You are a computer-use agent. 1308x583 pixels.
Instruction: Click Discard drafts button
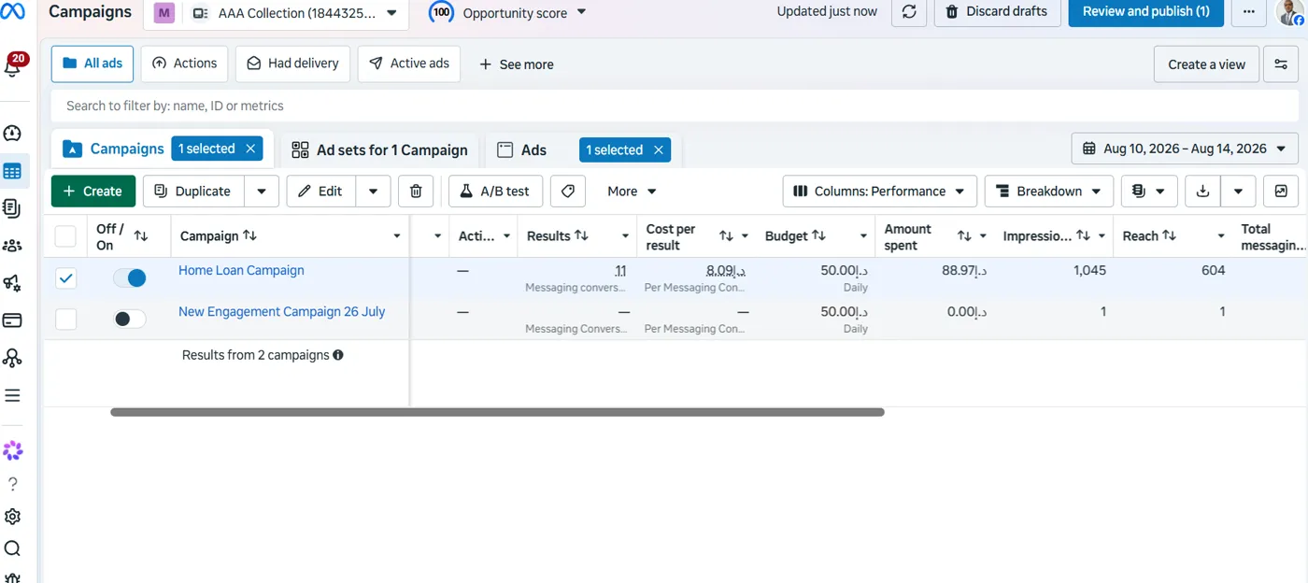click(997, 12)
